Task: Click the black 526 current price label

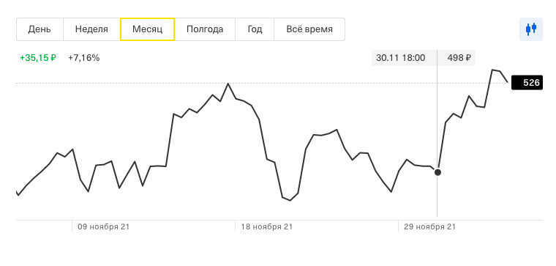Action: (527, 83)
